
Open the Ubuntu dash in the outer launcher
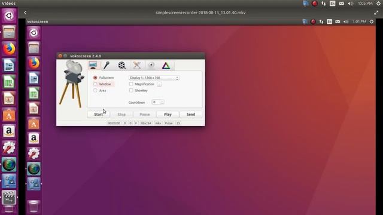coord(9,16)
